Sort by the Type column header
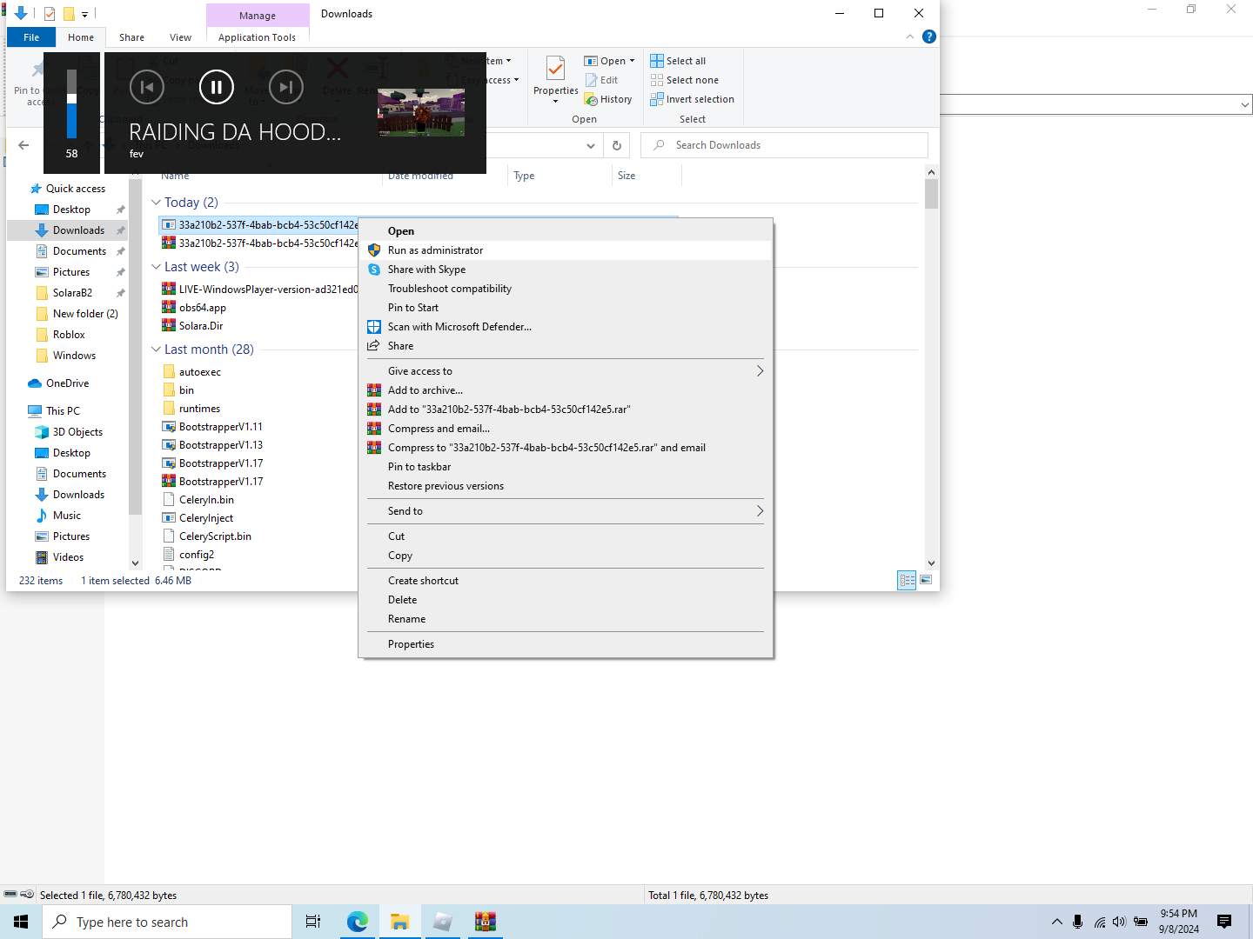This screenshot has width=1253, height=939. (x=559, y=176)
